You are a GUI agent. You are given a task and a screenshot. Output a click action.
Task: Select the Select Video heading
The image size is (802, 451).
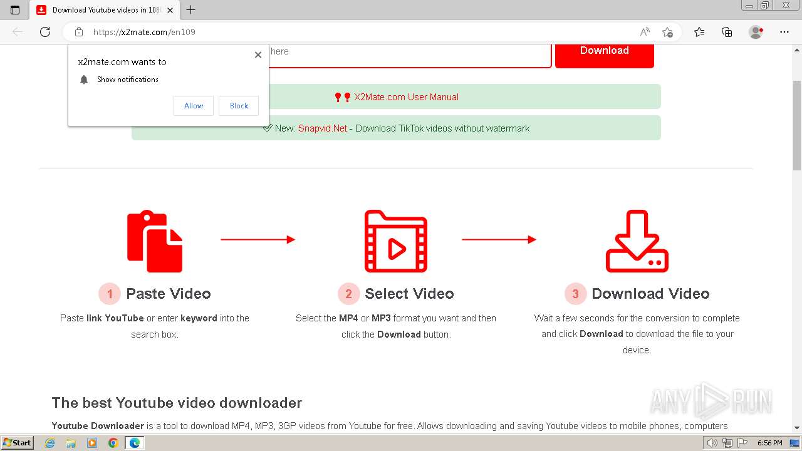(409, 294)
